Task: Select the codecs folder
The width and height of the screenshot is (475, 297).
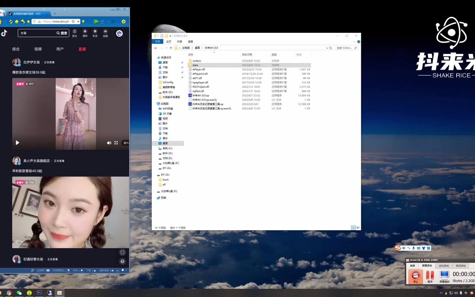Action: point(197,61)
